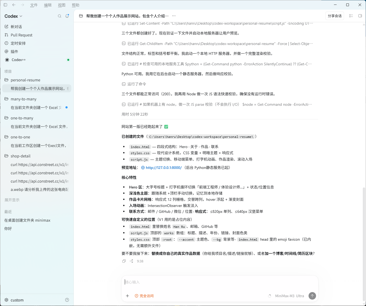Open the one-to-one Execl文件 conversation
This screenshot has height=306, width=366.
coord(37,145)
